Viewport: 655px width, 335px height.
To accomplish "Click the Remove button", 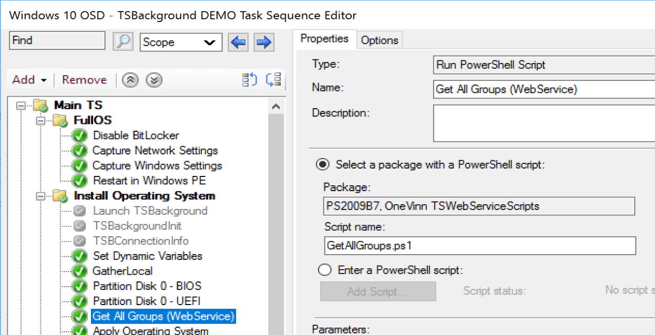I will point(84,80).
